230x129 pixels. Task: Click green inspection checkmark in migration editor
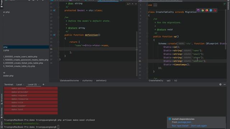coord(224,4)
